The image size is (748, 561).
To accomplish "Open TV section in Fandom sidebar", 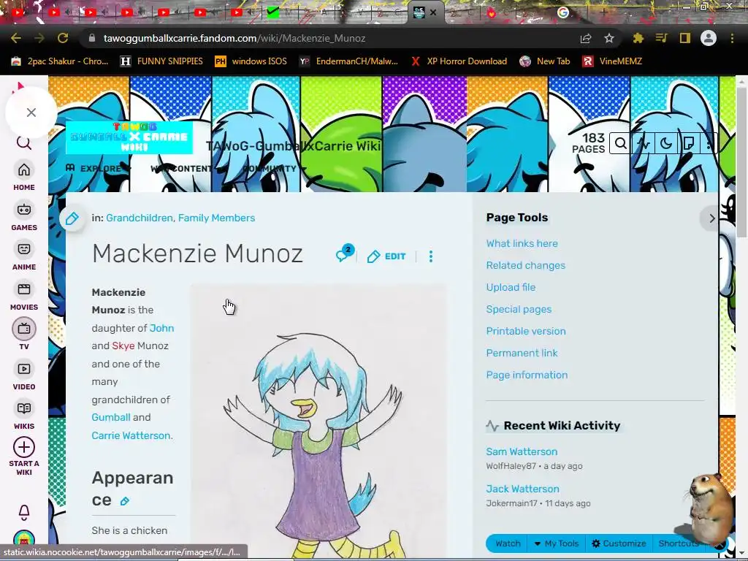I will point(24,333).
